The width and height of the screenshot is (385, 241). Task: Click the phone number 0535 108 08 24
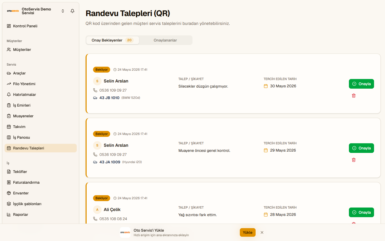[113, 219]
